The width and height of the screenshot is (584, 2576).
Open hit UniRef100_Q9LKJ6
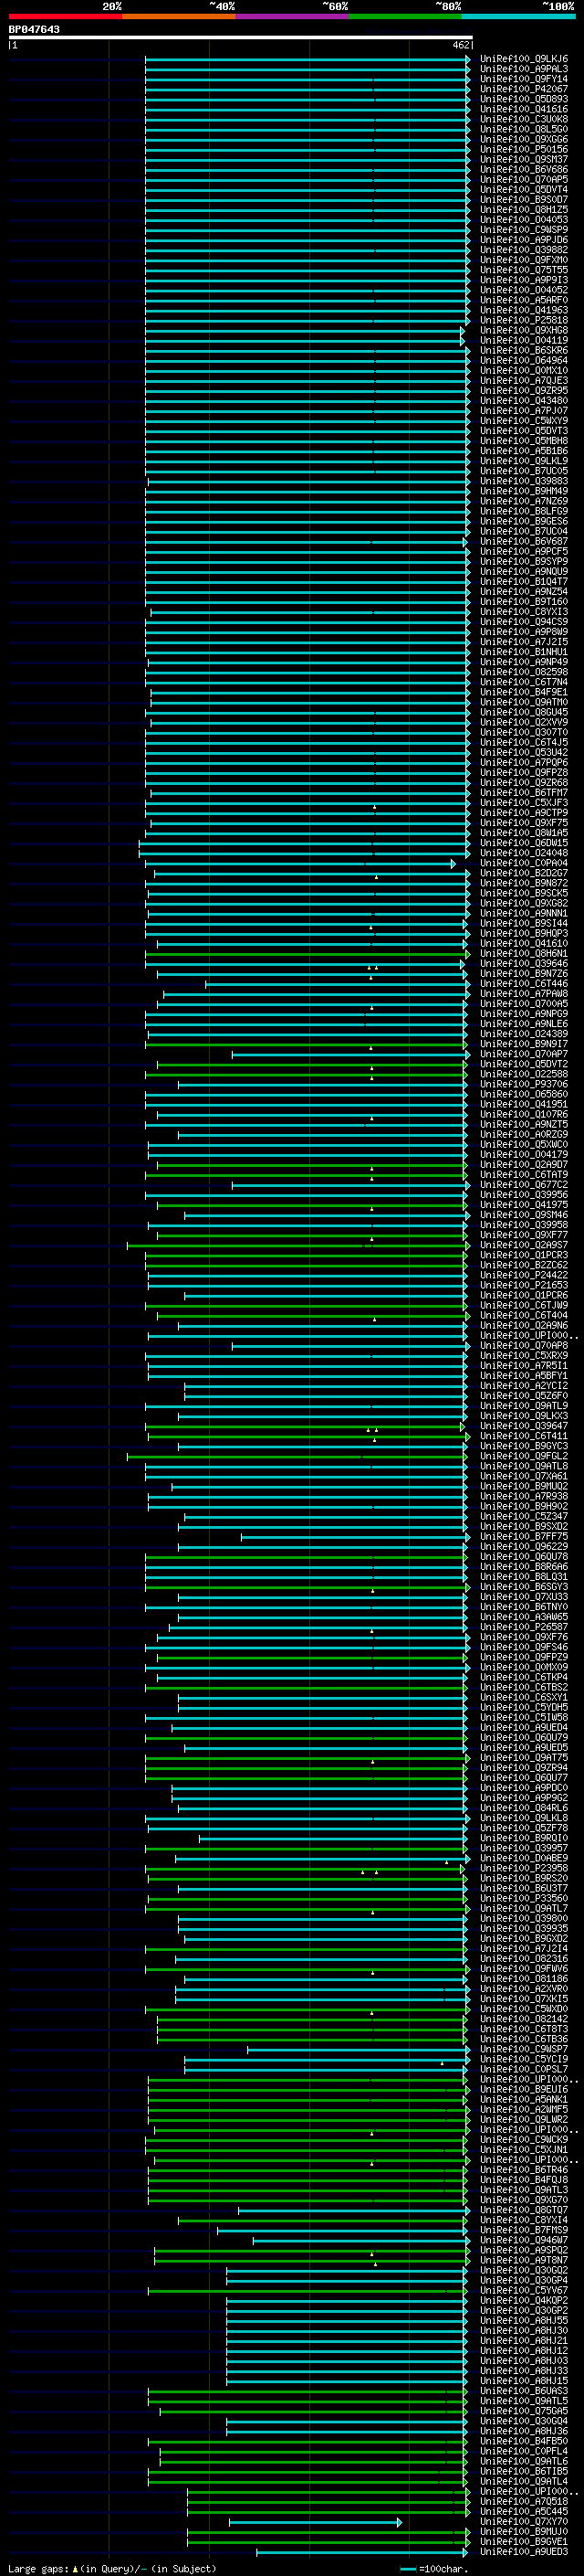click(x=524, y=59)
